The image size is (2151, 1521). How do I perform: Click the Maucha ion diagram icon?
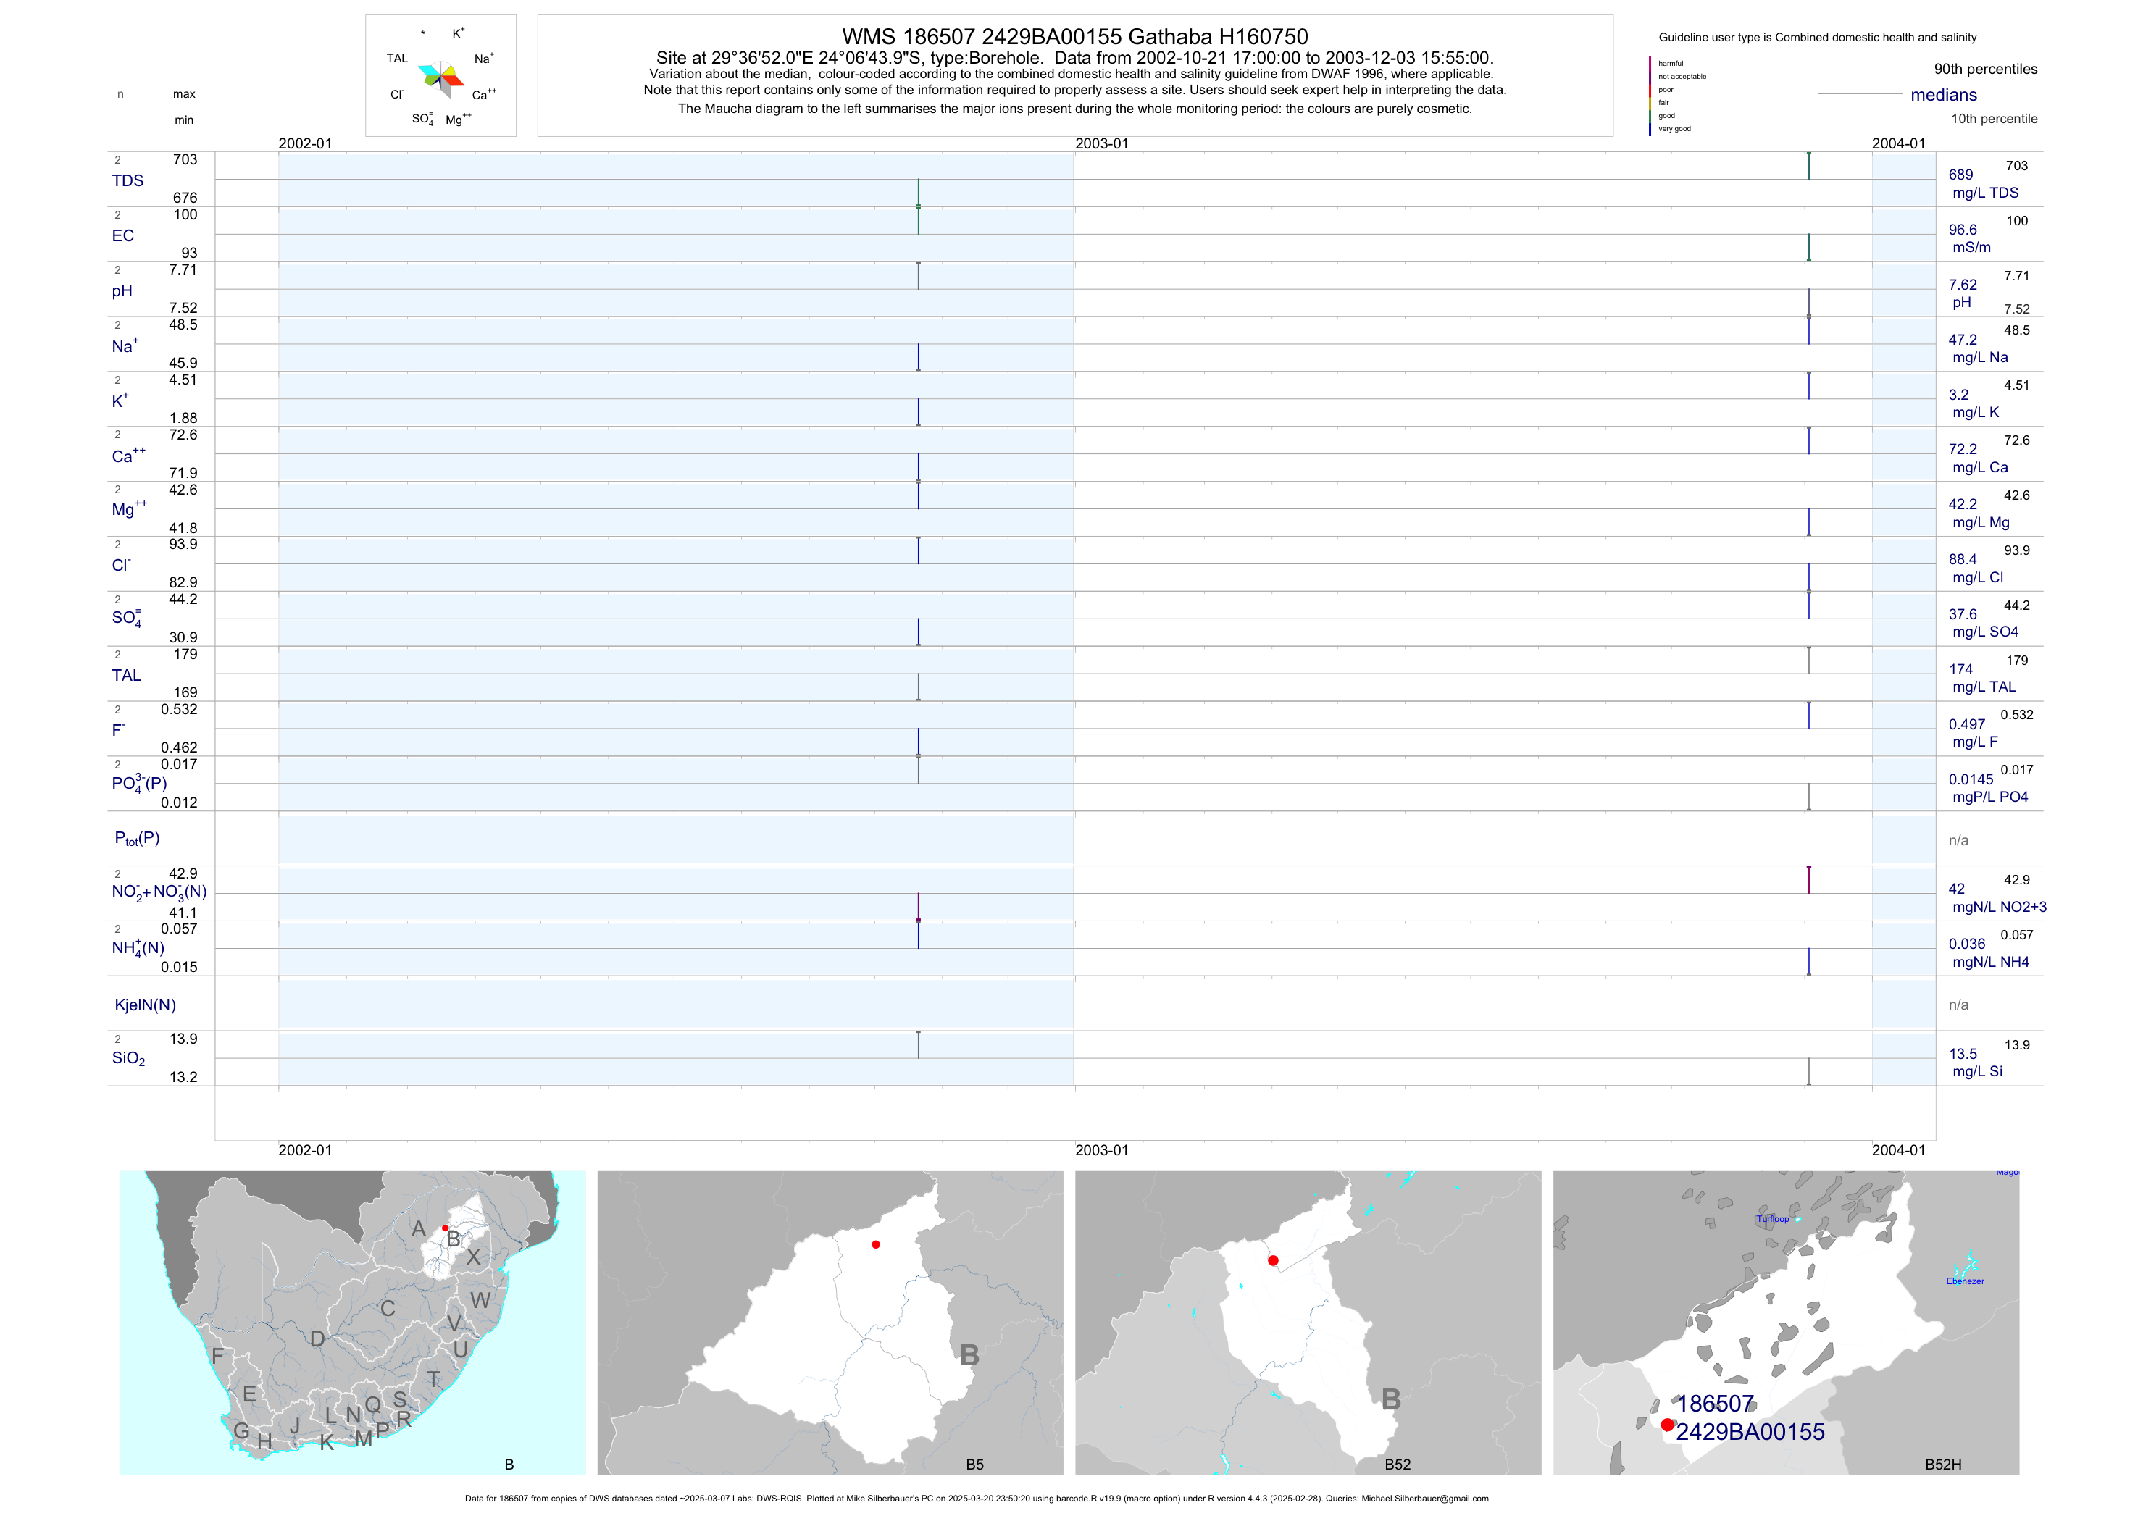(x=440, y=77)
